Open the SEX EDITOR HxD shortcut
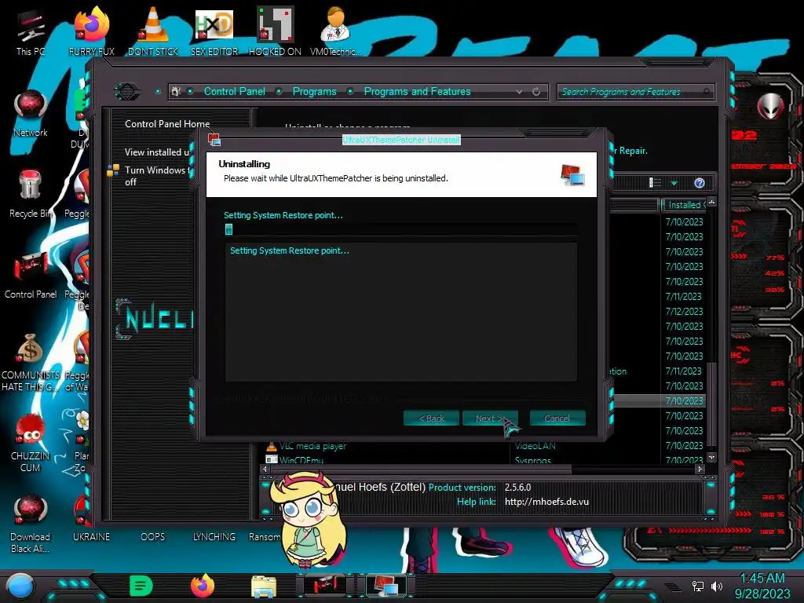The image size is (804, 603). point(214,31)
